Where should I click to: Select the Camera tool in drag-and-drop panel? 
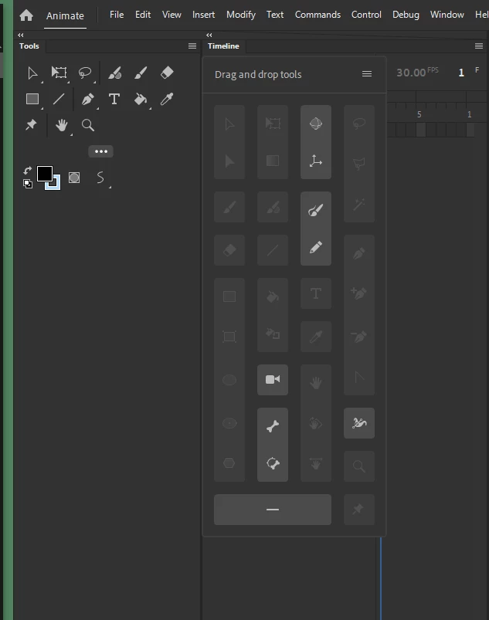coord(273,380)
